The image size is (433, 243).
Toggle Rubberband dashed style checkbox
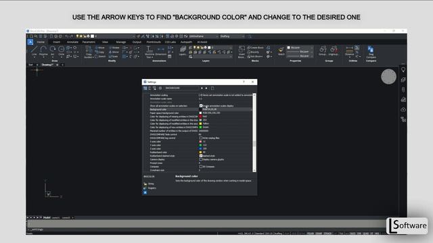(x=201, y=156)
